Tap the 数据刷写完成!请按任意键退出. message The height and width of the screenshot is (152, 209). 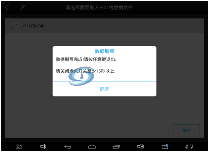[86, 59]
